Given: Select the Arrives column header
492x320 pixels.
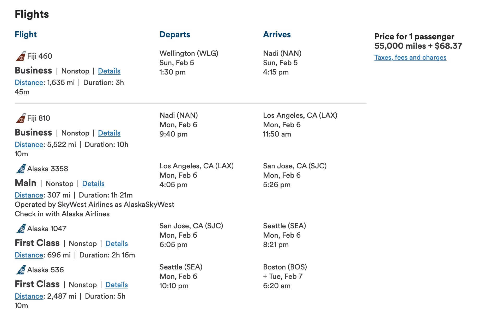Looking at the screenshot, I should 277,34.
